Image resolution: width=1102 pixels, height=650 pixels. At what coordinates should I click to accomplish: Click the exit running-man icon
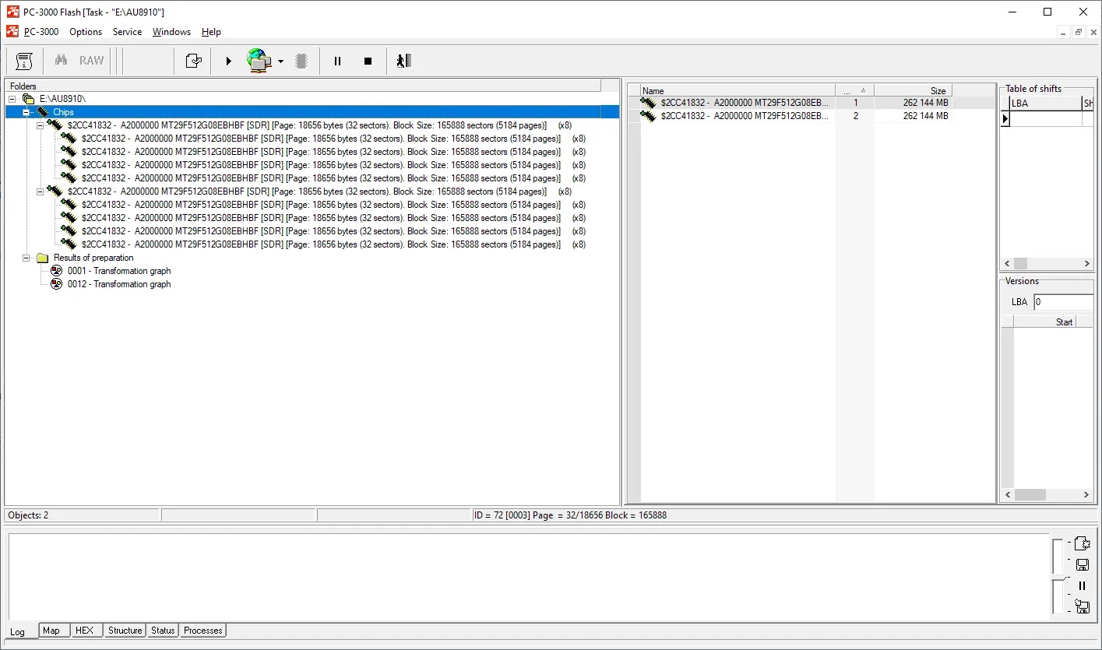(403, 61)
